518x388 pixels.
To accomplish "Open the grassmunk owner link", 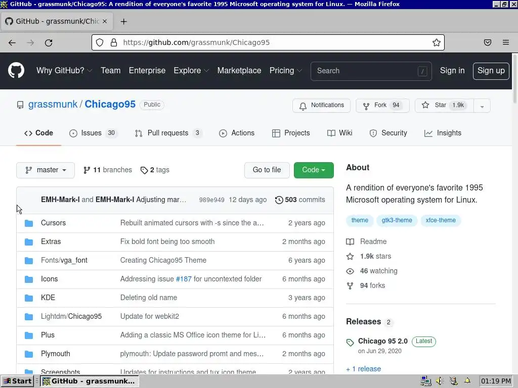I will click(53, 104).
